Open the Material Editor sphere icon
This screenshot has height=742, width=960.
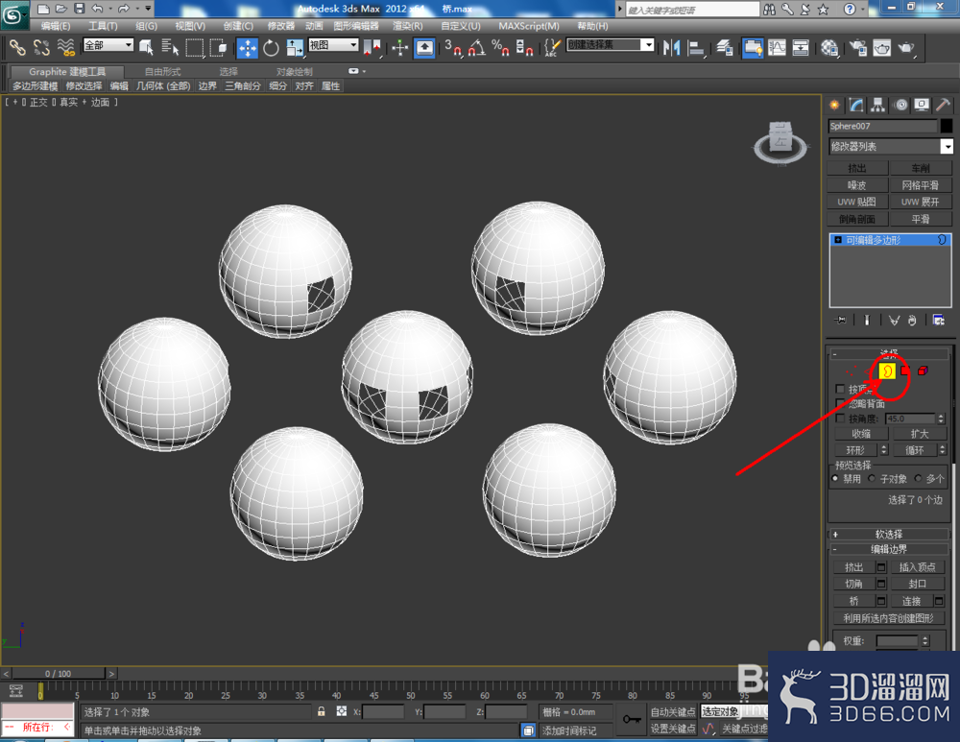point(829,48)
